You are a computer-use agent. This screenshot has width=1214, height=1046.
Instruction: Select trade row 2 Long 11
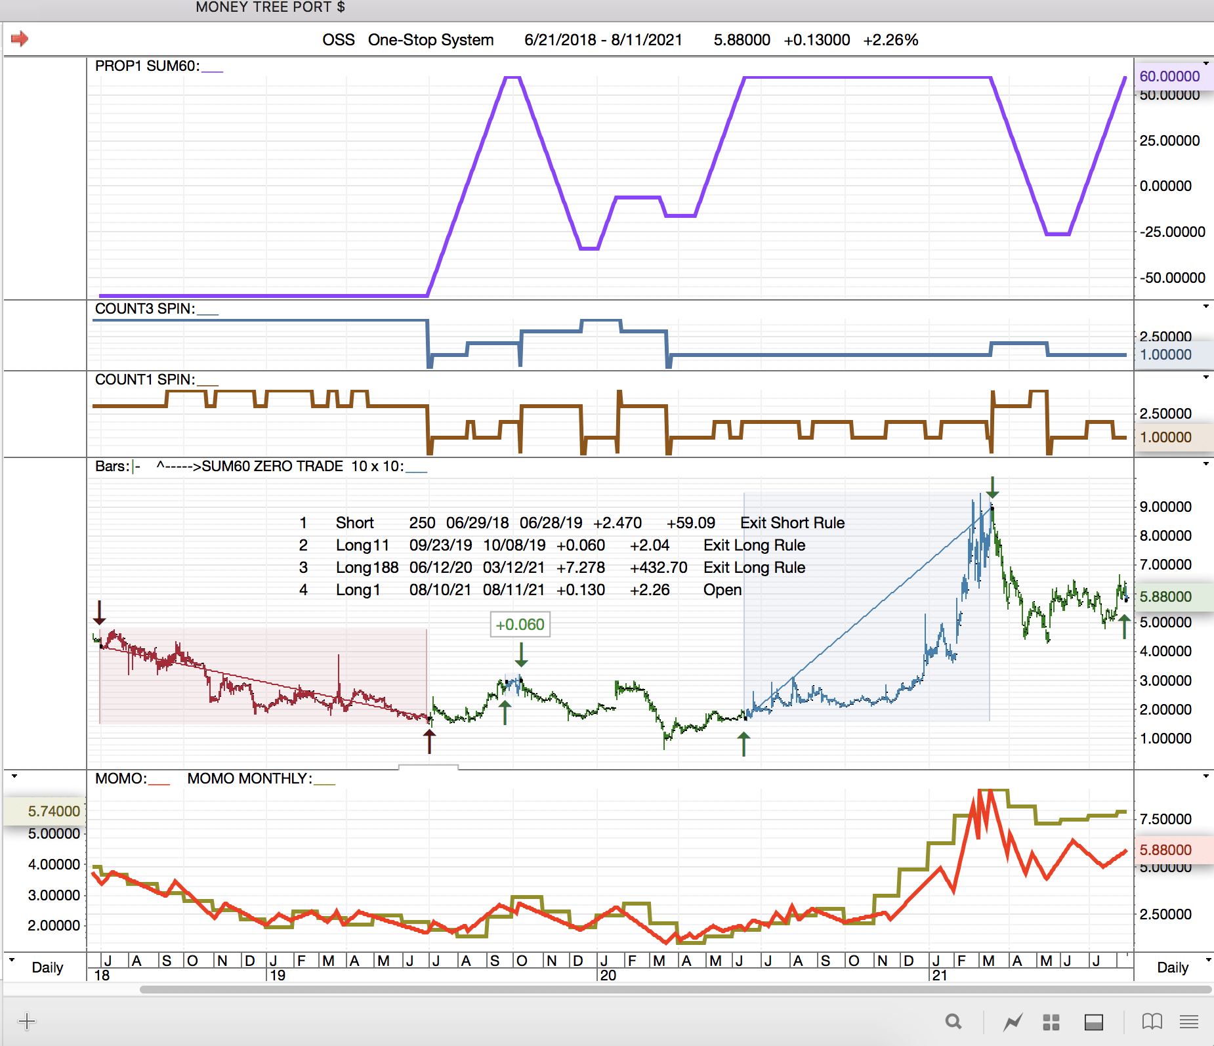[x=552, y=545]
